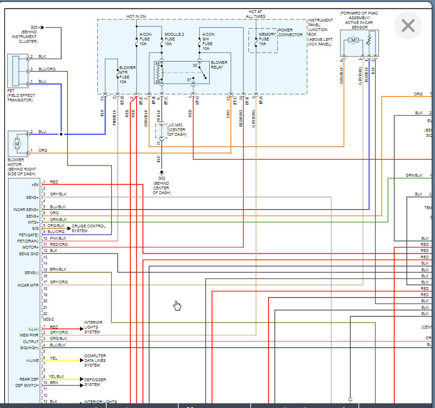
Task: Click the FET(GATE) pin label
Action: coord(29,235)
